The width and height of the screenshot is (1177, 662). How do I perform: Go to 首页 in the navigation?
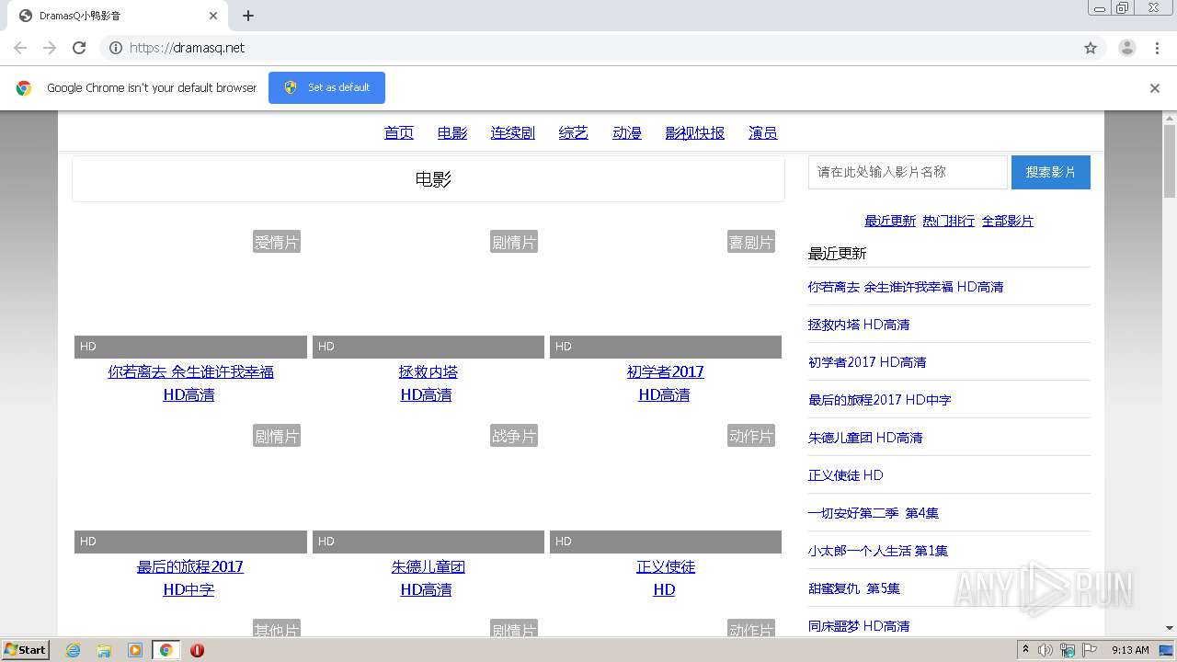coord(399,133)
